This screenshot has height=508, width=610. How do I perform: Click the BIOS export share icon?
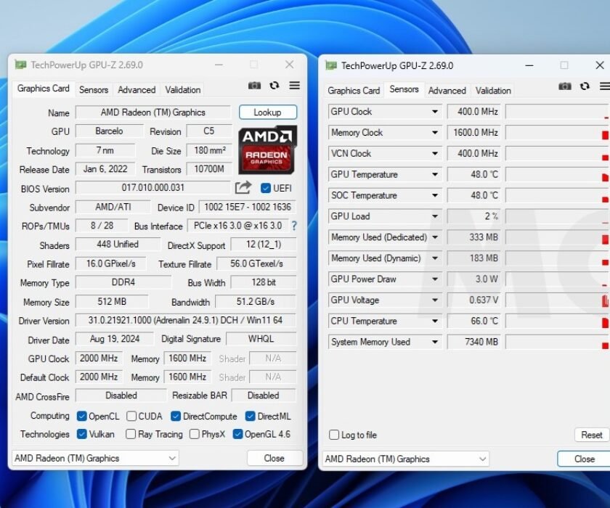243,188
